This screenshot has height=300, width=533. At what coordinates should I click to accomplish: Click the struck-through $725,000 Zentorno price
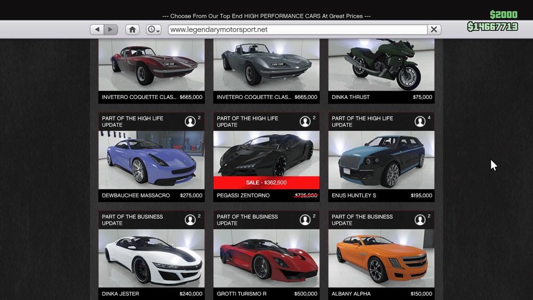306,196
